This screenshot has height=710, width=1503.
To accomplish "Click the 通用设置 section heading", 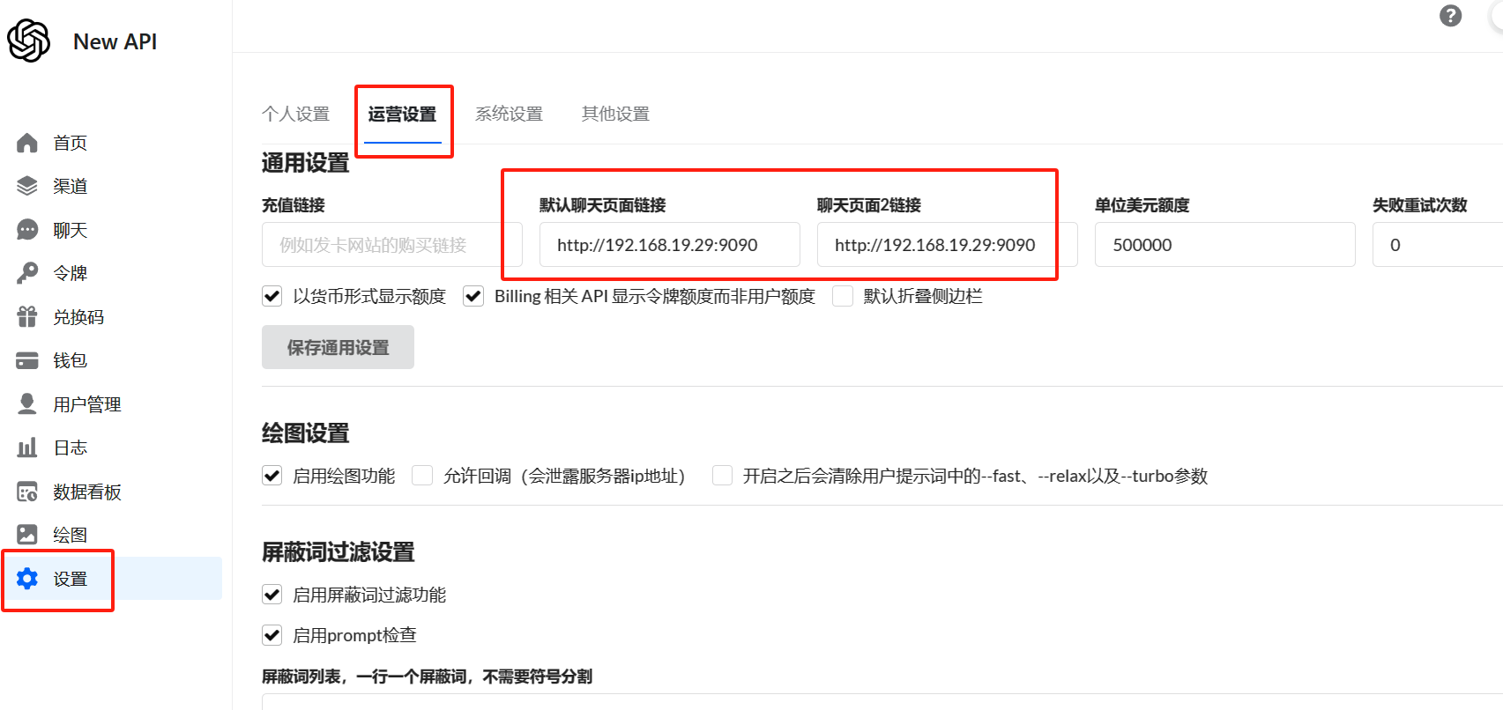I will (x=306, y=163).
